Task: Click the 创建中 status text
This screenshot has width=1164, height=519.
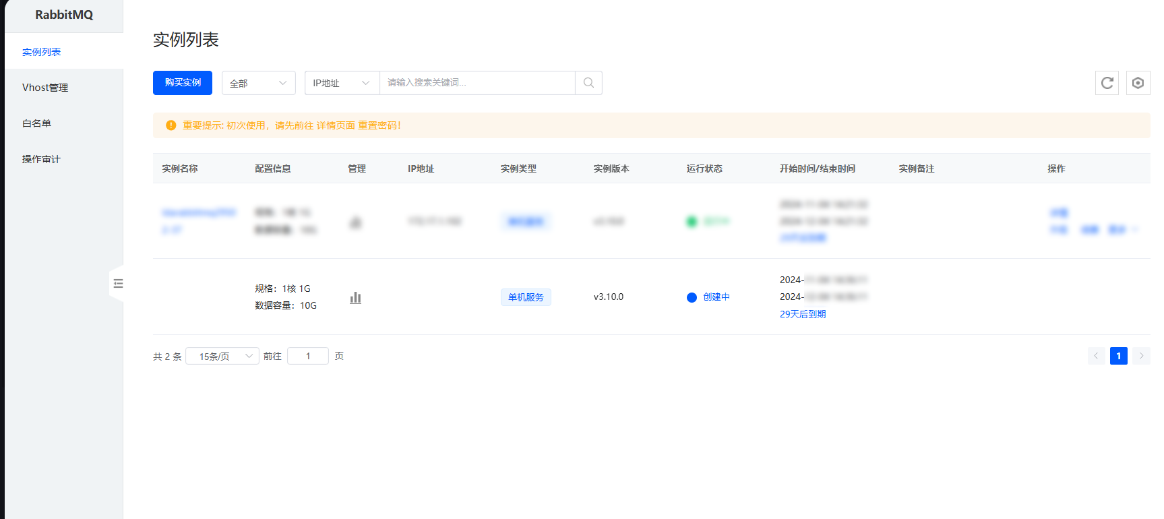Action: [716, 297]
